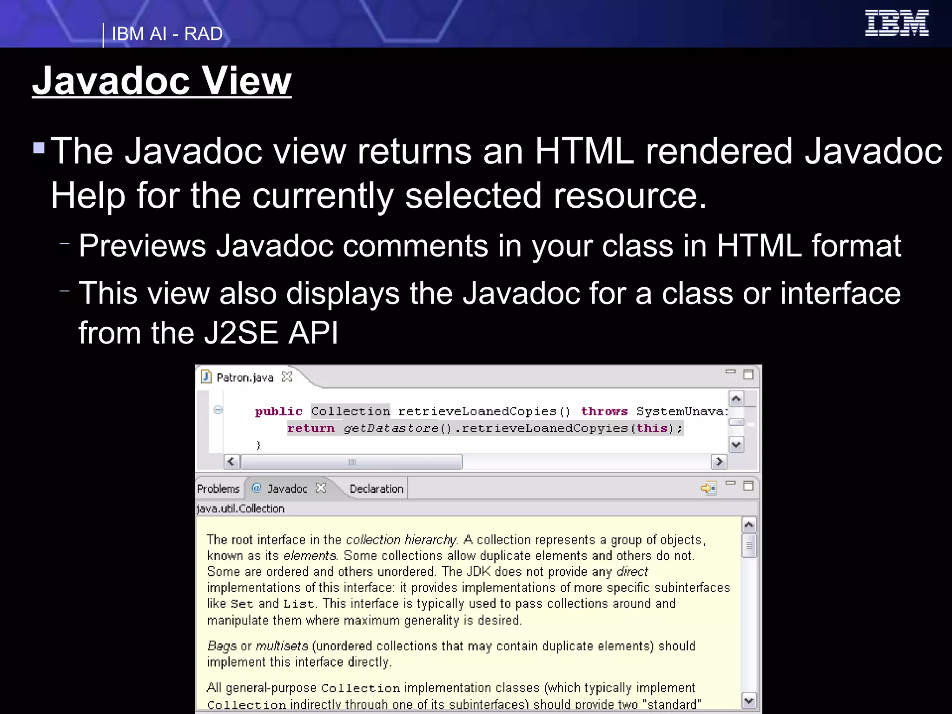Collapse the retrieveLoanedCopies method fold marker
This screenshot has width=952, height=714.
[x=218, y=410]
